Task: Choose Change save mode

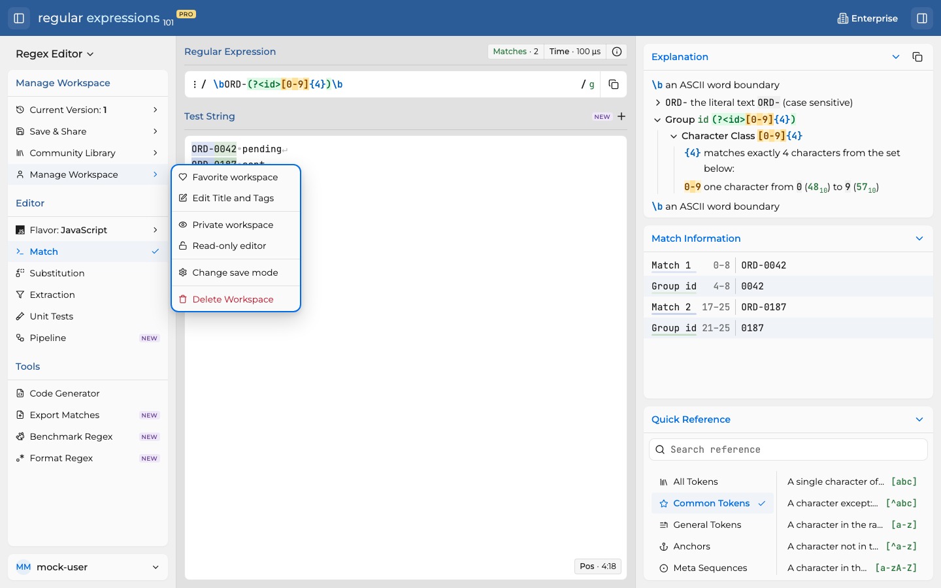Action: point(236,272)
